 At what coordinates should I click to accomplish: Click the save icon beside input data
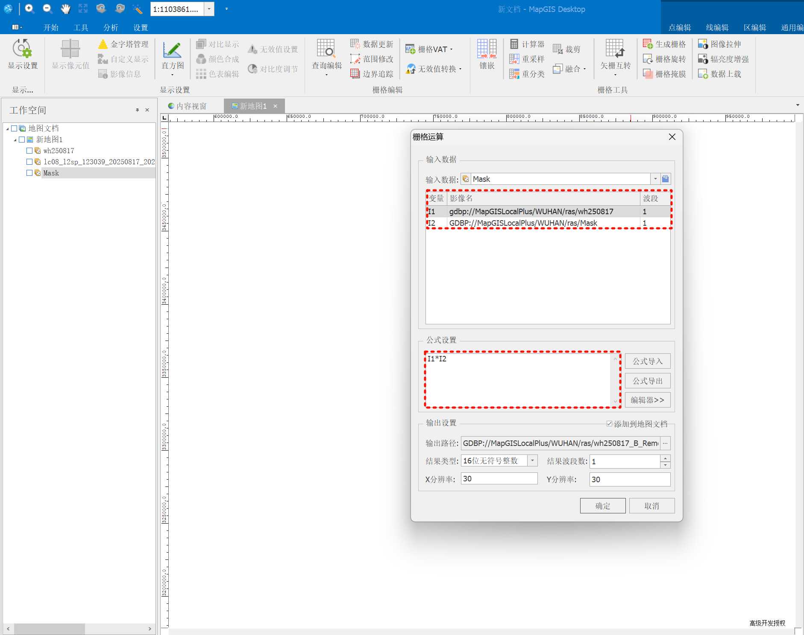click(x=665, y=179)
